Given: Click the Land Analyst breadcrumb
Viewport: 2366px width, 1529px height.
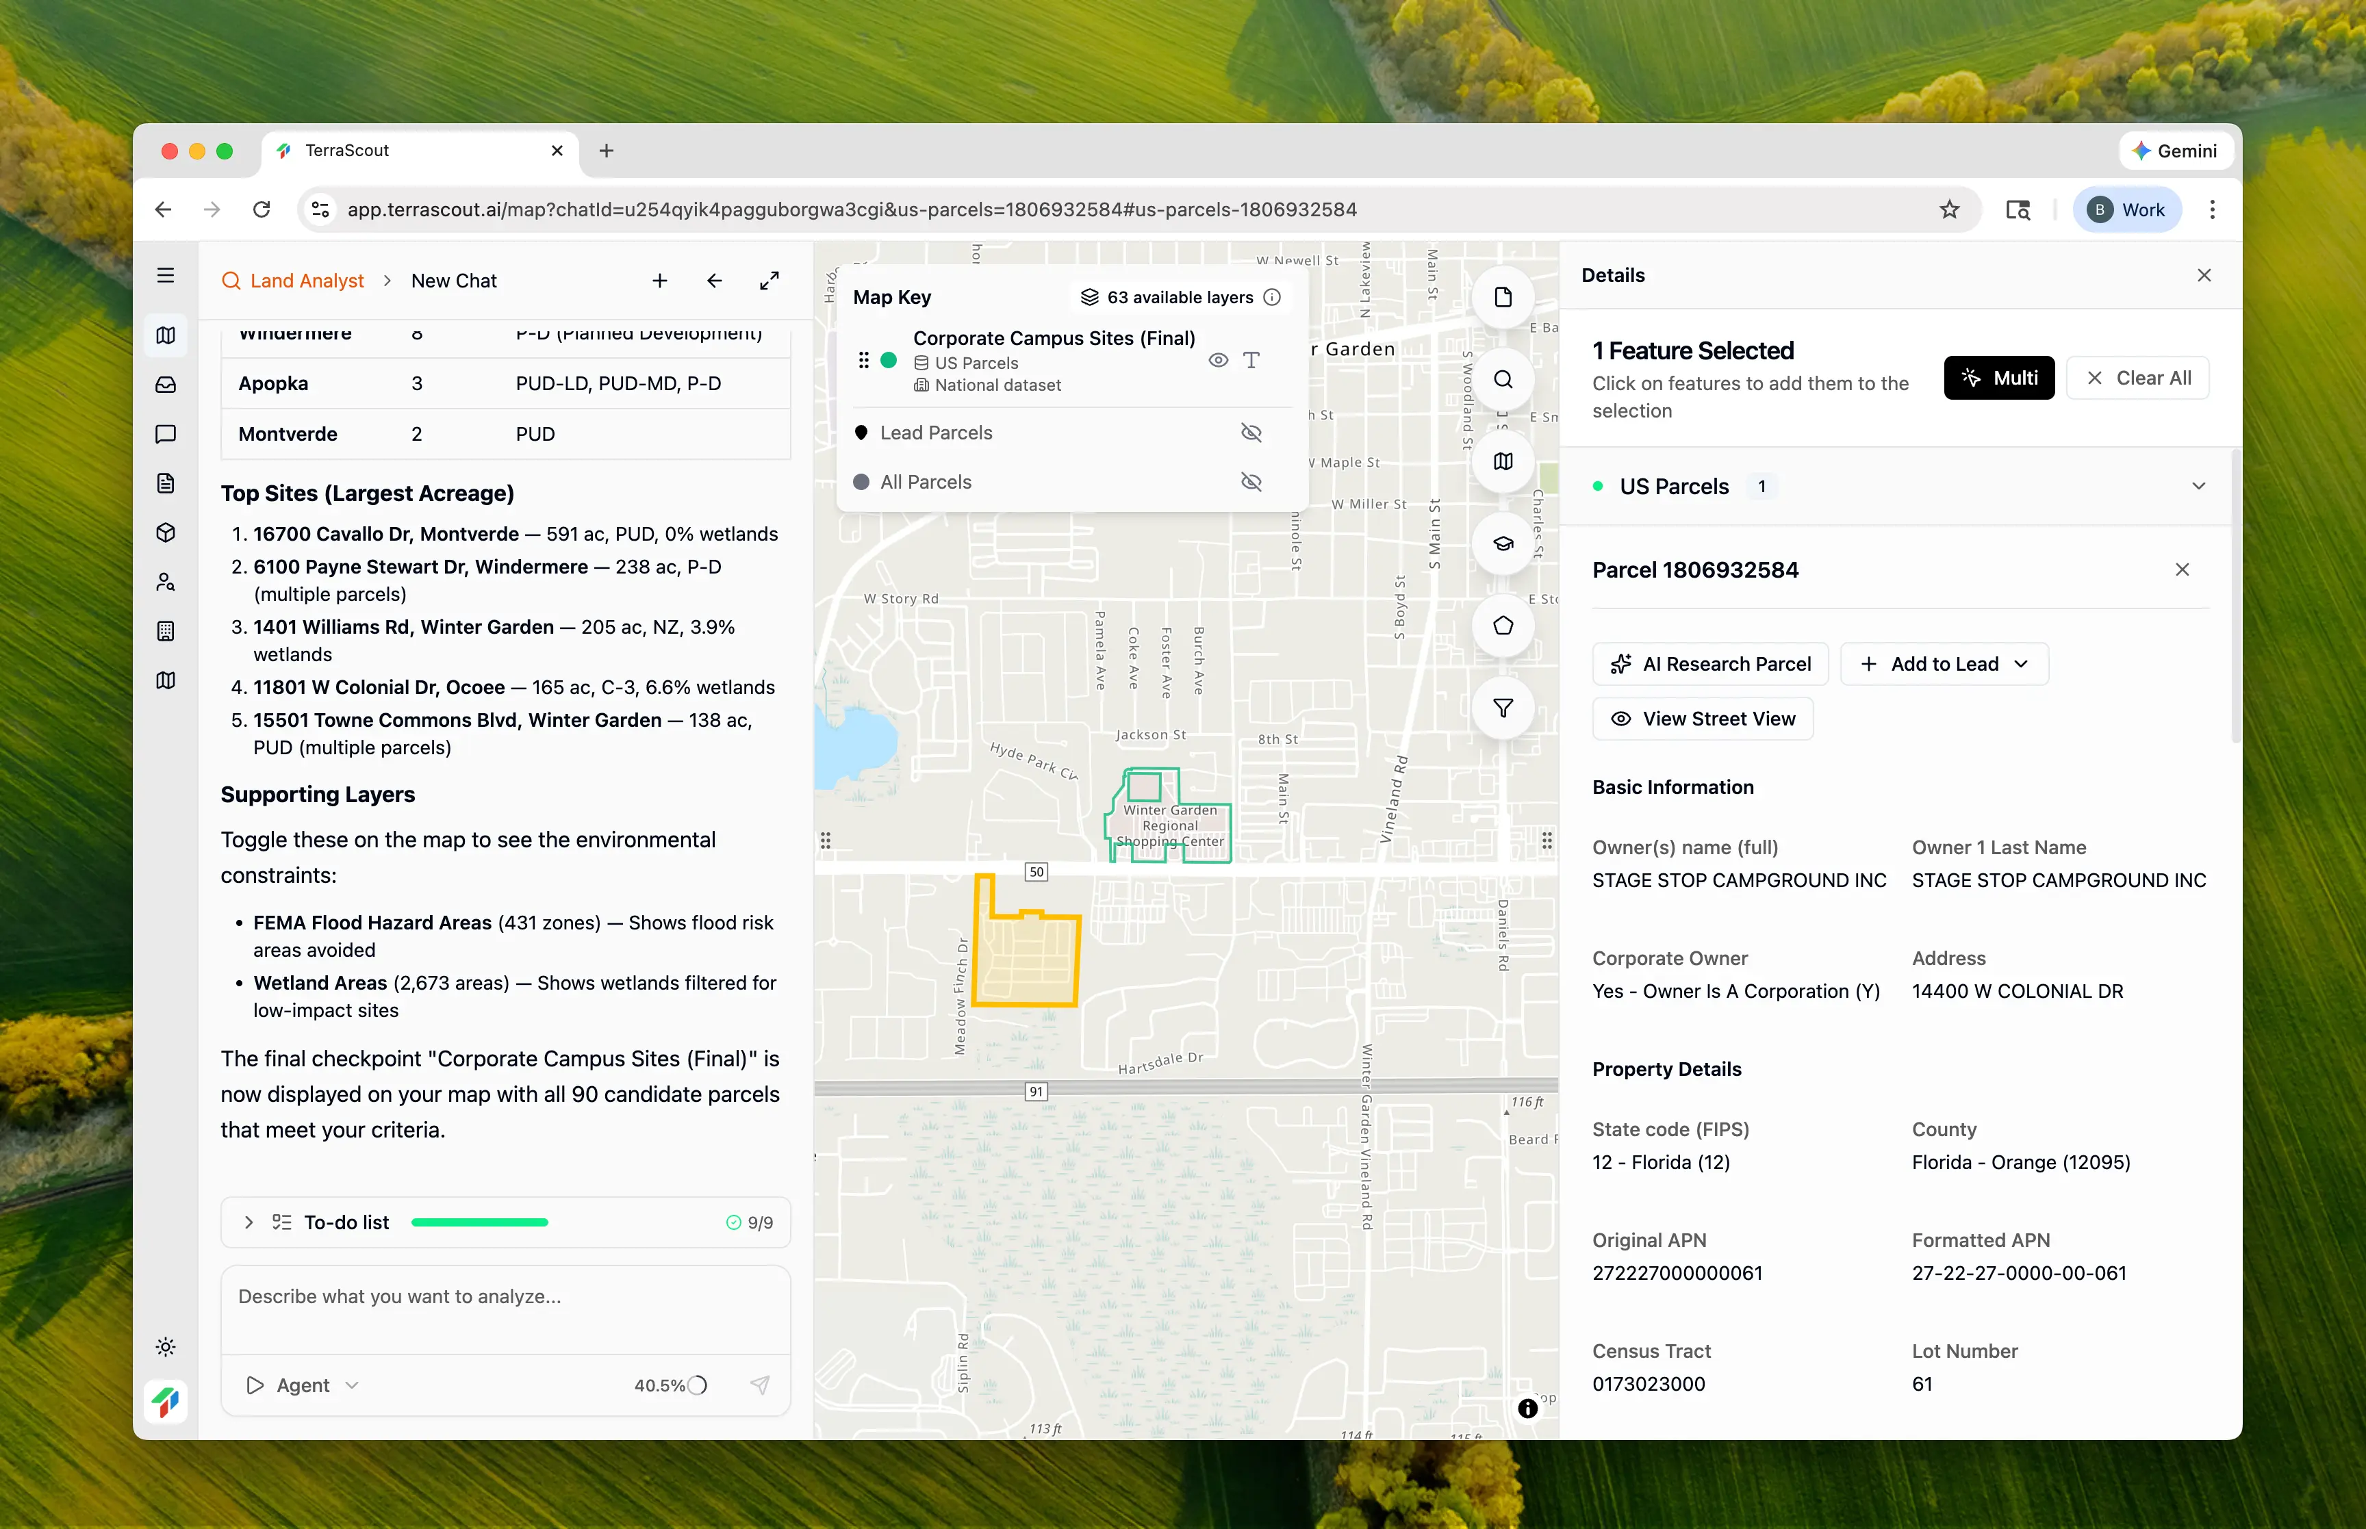Looking at the screenshot, I should (x=306, y=281).
